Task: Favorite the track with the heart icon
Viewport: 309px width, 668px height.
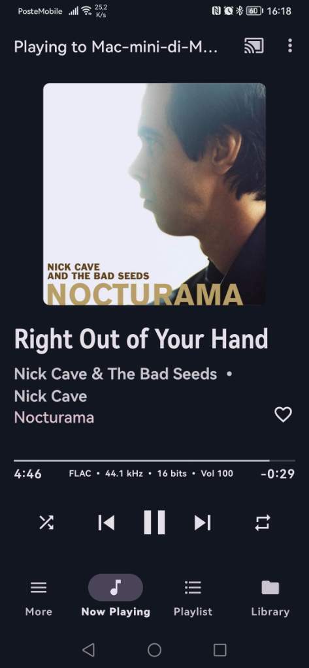Action: (x=283, y=414)
